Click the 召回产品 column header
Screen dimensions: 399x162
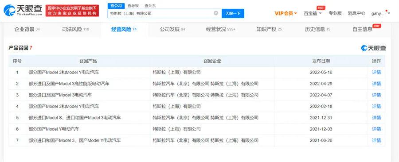point(88,61)
